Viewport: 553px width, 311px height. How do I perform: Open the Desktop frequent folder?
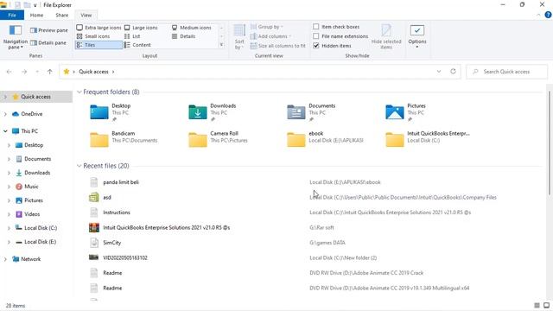pos(111,112)
